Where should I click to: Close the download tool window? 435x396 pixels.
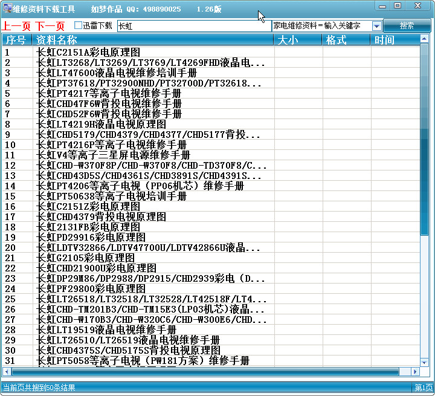(418, 6)
